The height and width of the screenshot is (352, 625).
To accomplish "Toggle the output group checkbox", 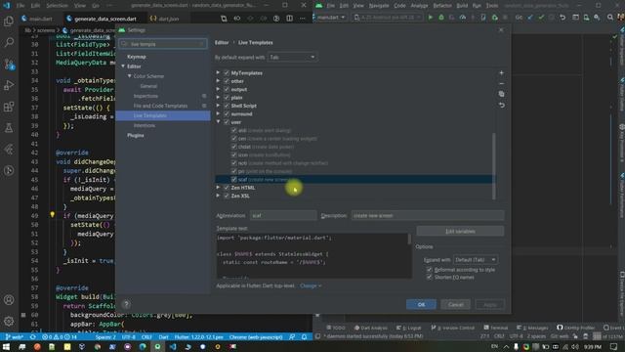I will 227,89.
